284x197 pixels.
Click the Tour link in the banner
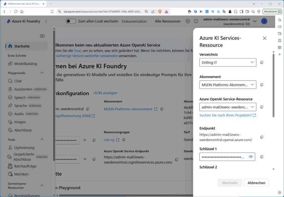point(77,51)
